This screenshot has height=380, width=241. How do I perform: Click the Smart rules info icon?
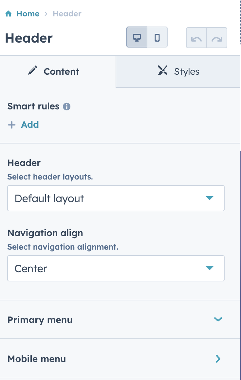(x=66, y=106)
